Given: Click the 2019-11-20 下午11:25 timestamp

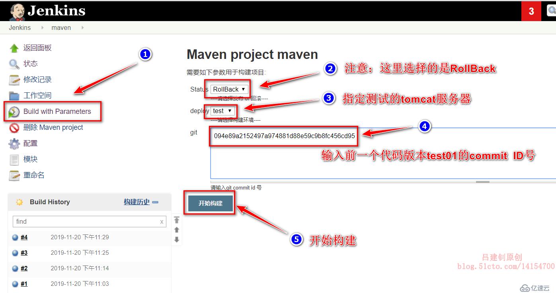Looking at the screenshot, I should point(80,253).
